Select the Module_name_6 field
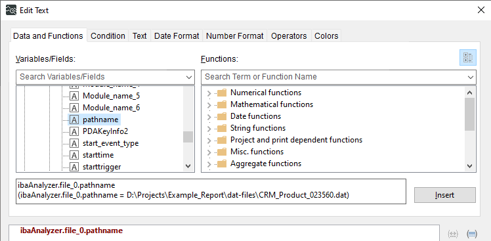Image resolution: width=491 pixels, height=241 pixels. [111, 108]
